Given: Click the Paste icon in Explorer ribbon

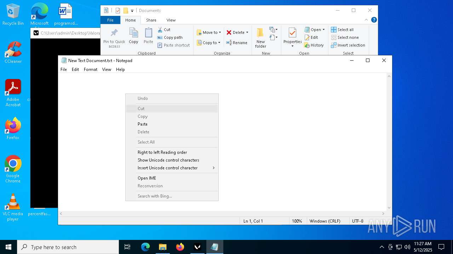Looking at the screenshot, I should [x=148, y=36].
